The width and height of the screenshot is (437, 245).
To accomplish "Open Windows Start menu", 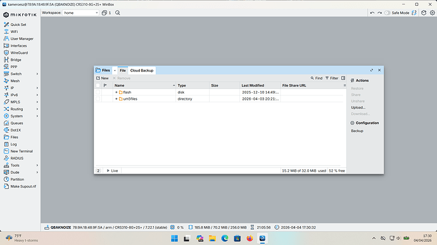I will [x=174, y=238].
